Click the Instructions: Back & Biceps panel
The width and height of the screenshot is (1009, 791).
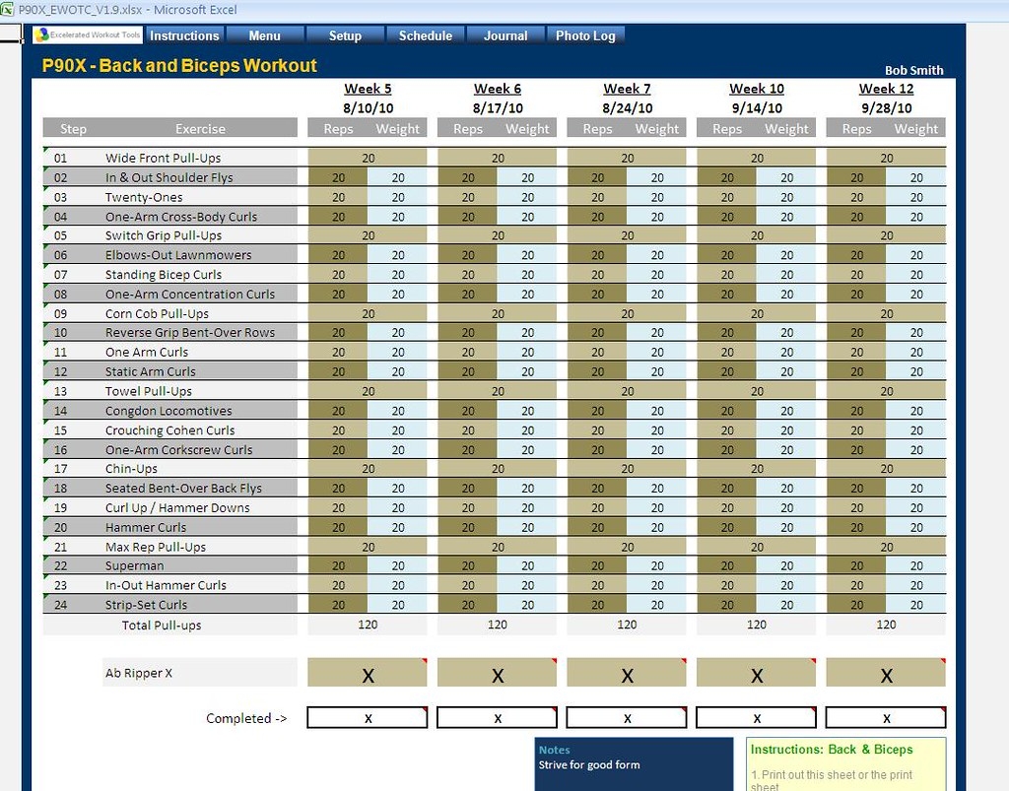click(x=845, y=764)
